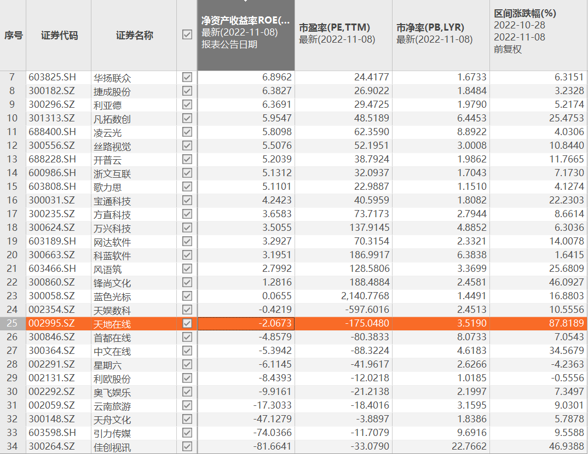Screen dimensions: 588x454
Task: Click the 证券代码 column header
Action: coord(59,36)
